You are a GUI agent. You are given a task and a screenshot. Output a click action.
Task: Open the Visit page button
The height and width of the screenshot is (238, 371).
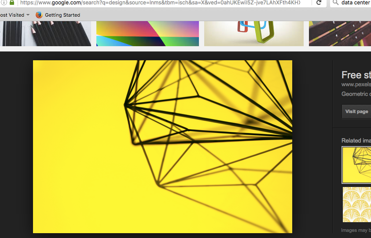pyautogui.click(x=356, y=111)
